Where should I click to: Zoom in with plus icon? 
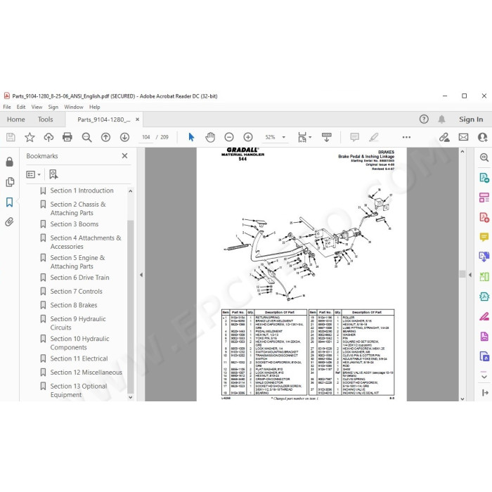[248, 137]
